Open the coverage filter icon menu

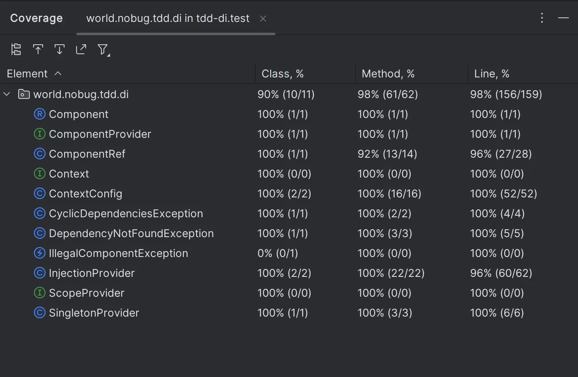103,50
